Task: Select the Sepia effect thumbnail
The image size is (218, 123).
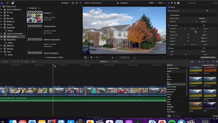Action: (196, 106)
